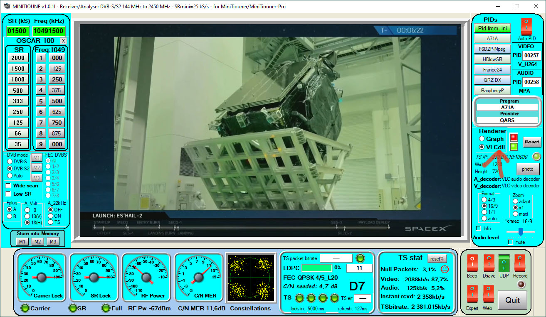Select the HDlowSR PID preset
546x317 pixels.
coord(492,59)
